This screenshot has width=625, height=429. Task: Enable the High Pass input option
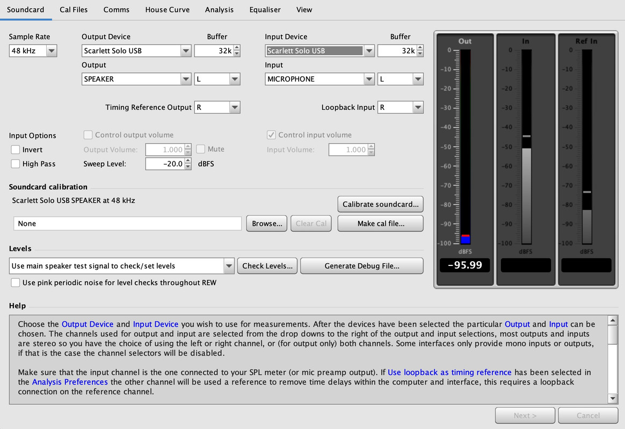[15, 164]
